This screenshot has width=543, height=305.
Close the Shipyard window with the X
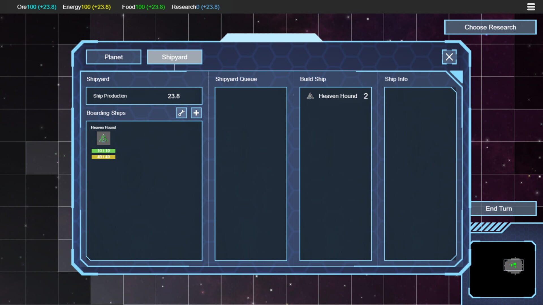click(449, 57)
